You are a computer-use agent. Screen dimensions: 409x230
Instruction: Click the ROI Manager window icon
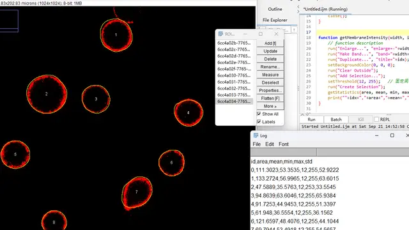[x=220, y=34]
